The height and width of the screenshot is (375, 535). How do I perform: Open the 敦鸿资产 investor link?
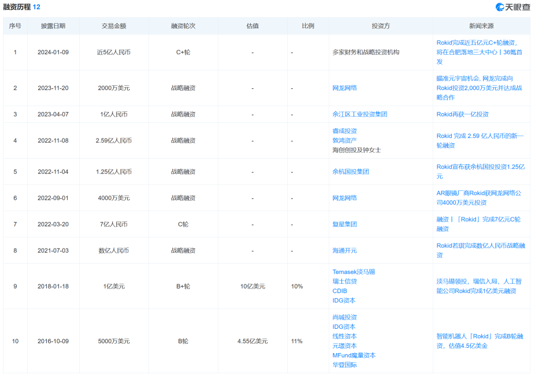pos(344,140)
